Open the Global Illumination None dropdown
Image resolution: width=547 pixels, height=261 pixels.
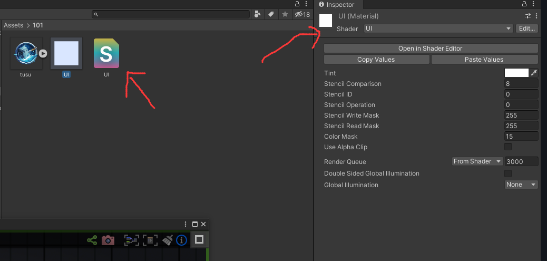[x=521, y=185]
